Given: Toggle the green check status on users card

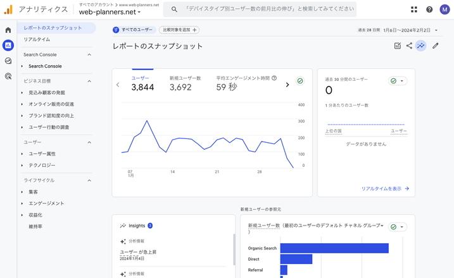Looking at the screenshot, I should [300, 82].
